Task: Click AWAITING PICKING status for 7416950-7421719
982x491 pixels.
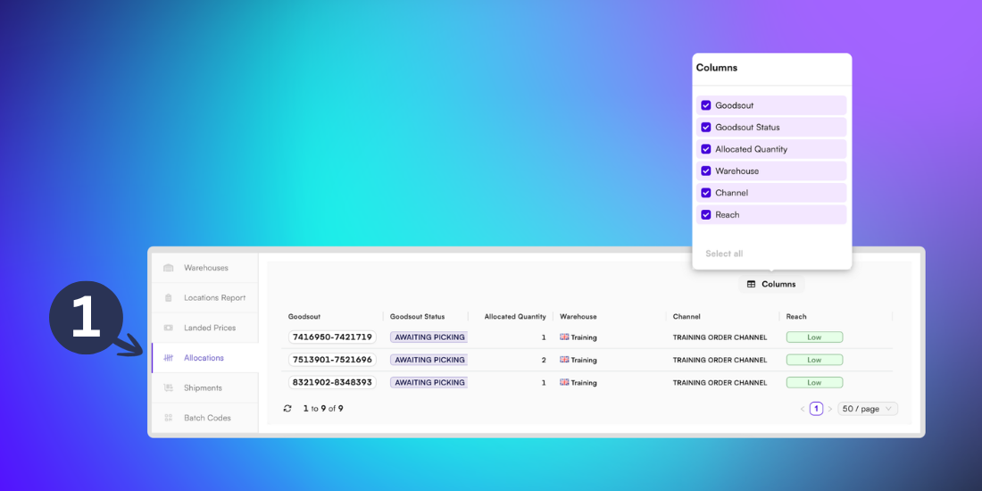Action: 429,337
